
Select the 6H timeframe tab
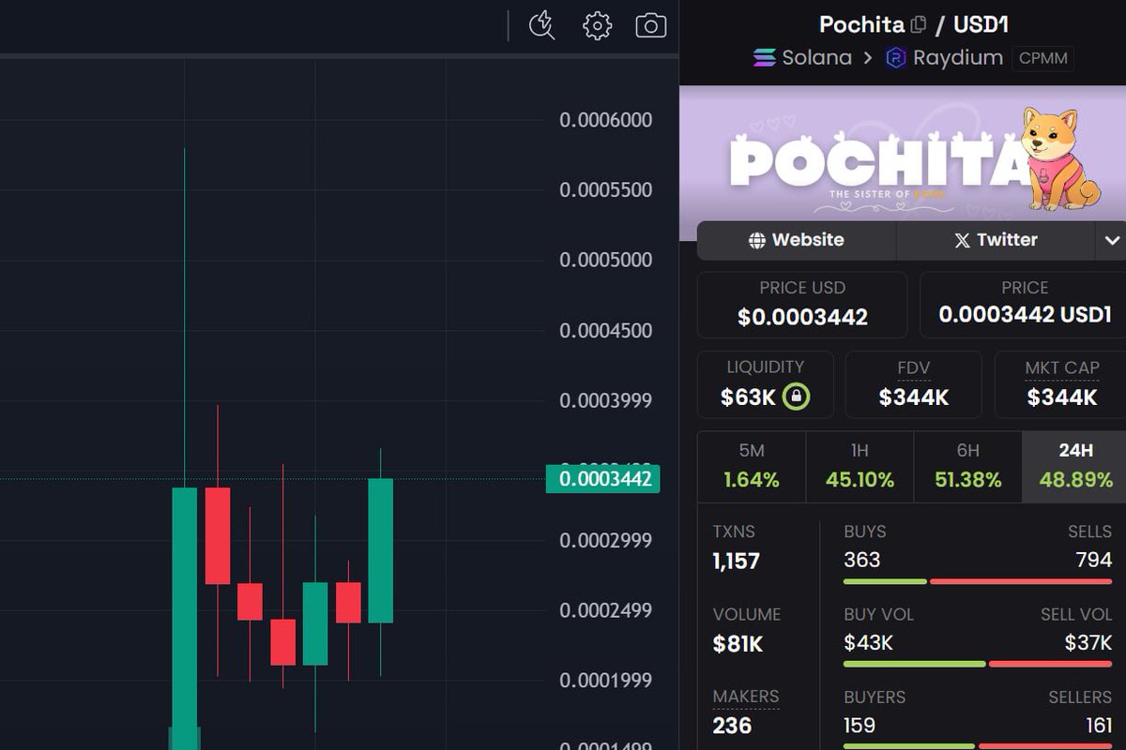[x=967, y=466]
